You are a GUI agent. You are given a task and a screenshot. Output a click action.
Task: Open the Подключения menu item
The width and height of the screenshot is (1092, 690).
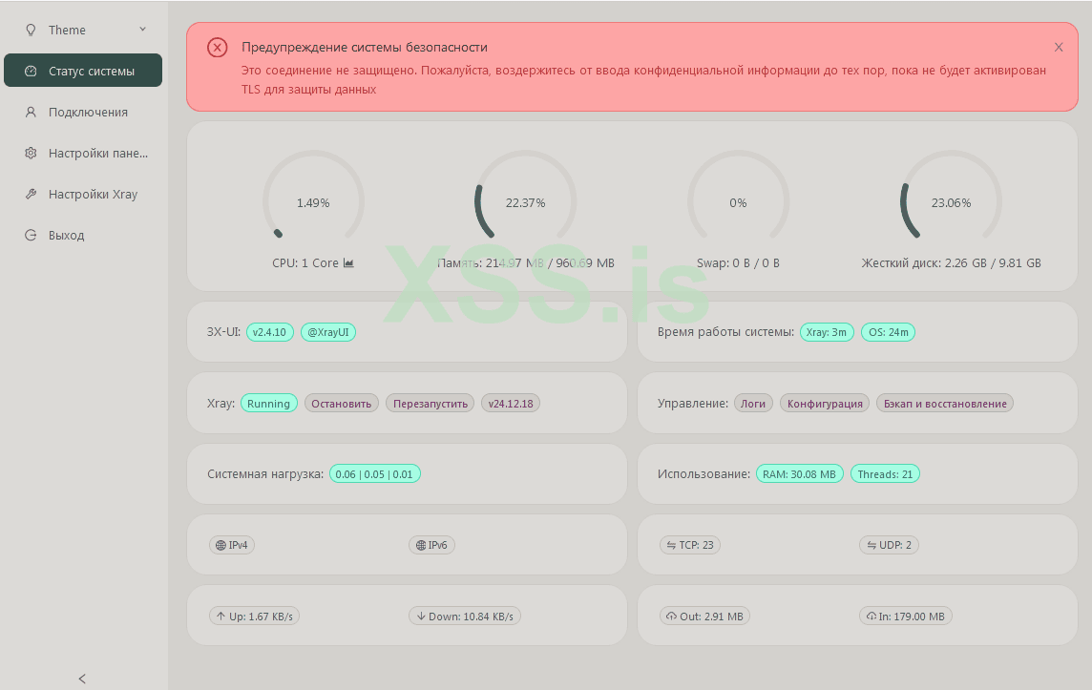[83, 112]
